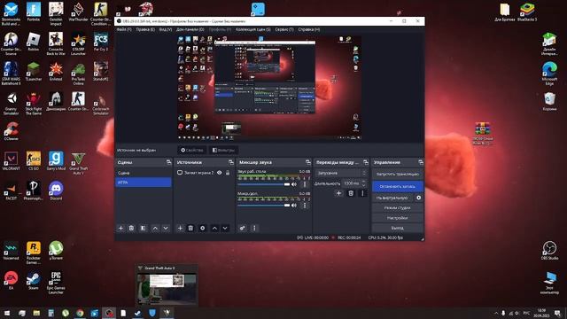This screenshot has width=567, height=319.
Task: Open the Epic Games Launcher desktop icon
Action: (x=56, y=282)
